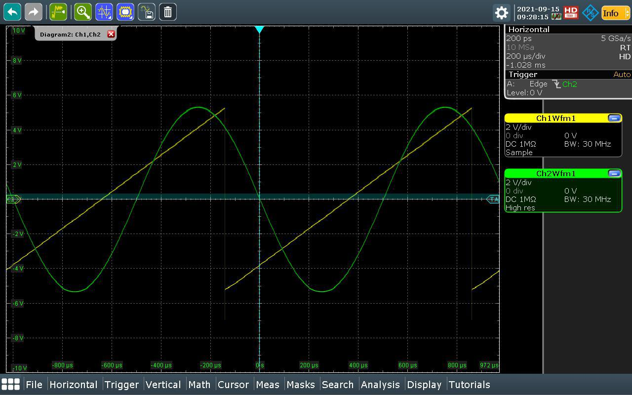
Task: Open the Horizontal settings panel header
Action: pyautogui.click(x=529, y=30)
